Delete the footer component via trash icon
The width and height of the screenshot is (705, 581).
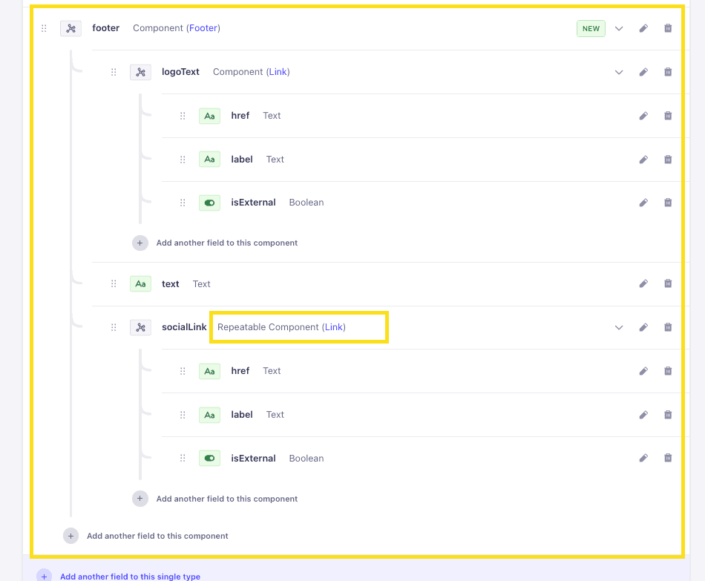tap(668, 28)
